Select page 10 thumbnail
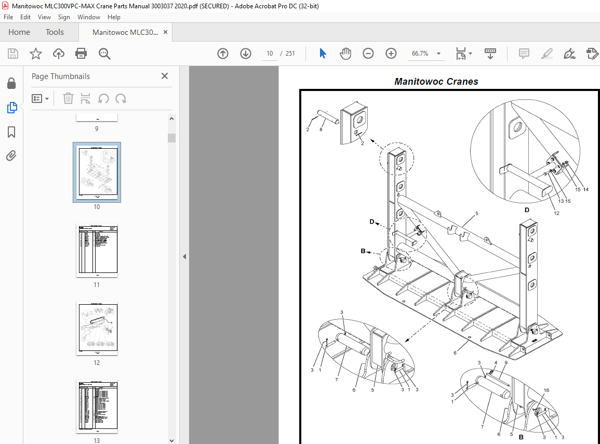Screen dimensions: 600x444 click(x=97, y=172)
